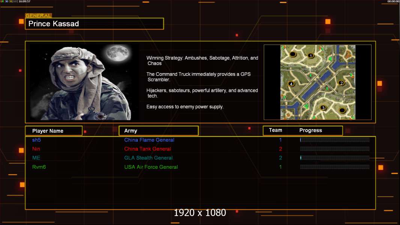Click the Command Truck GPS Scrambler line
The height and width of the screenshot is (225, 400).
(198, 77)
